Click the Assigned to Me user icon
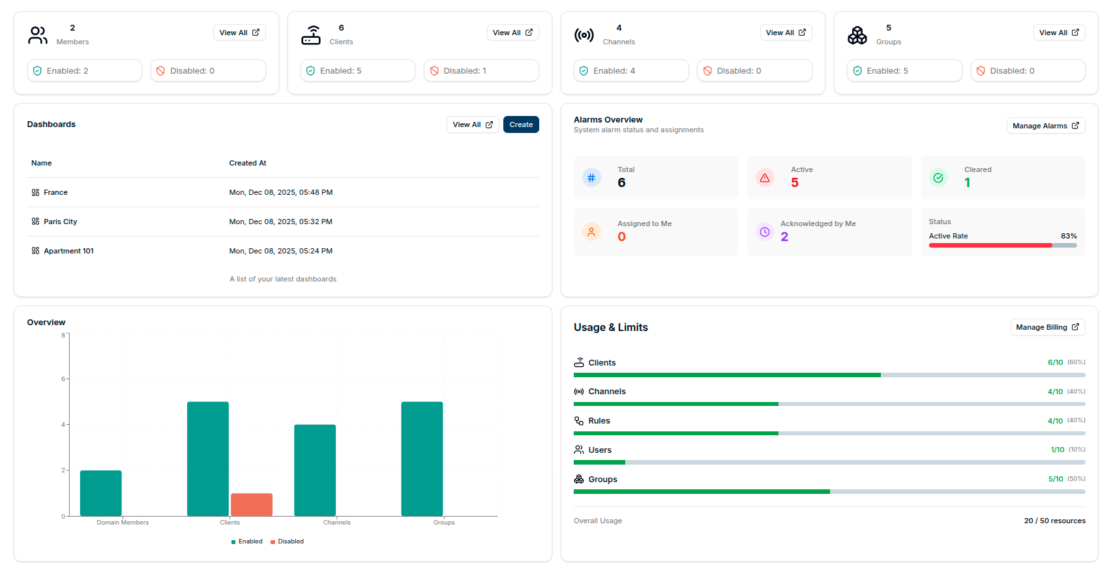The height and width of the screenshot is (576, 1111). pos(591,232)
